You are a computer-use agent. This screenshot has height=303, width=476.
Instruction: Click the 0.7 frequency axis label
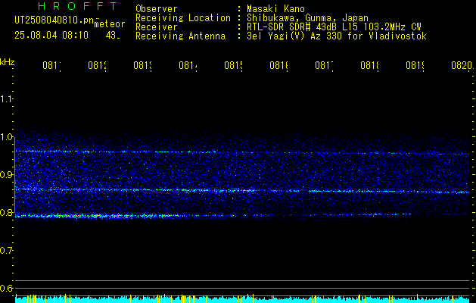tap(6, 251)
